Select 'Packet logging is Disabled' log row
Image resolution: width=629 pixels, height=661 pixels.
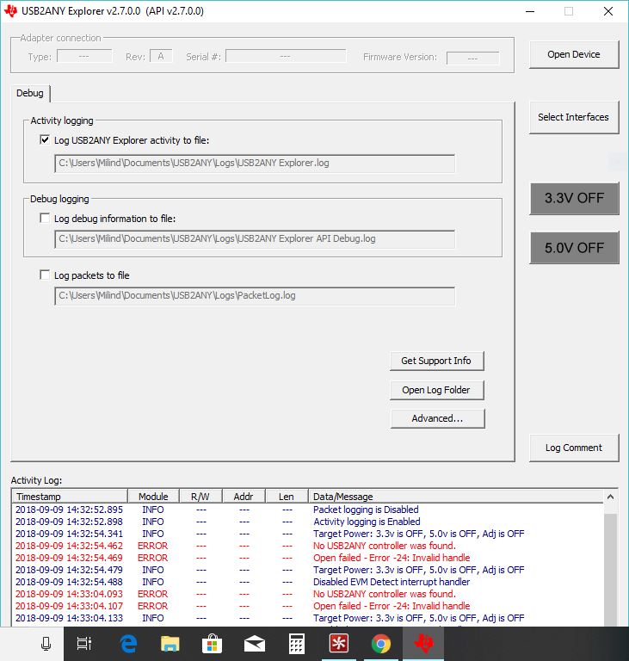click(308, 510)
